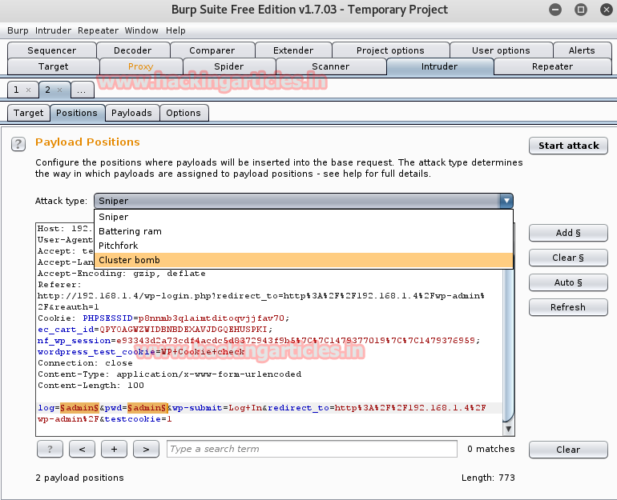Click the Refresh button

pos(569,307)
